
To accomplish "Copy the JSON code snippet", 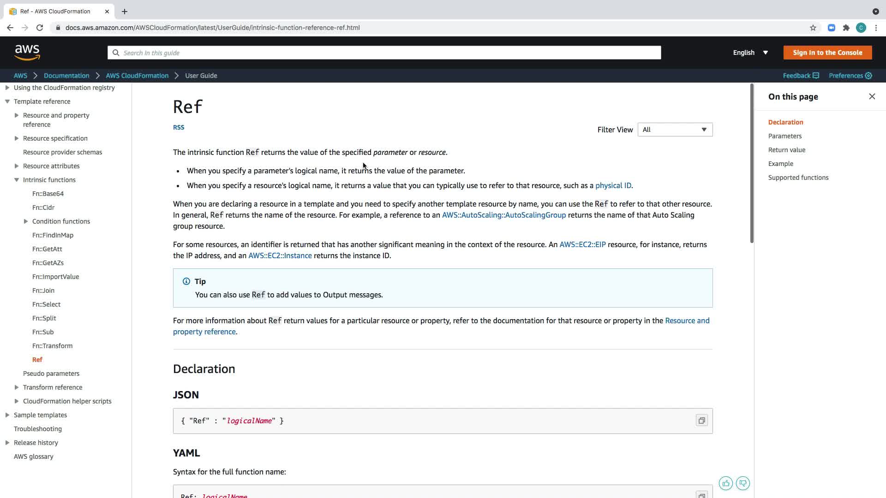I will (701, 421).
